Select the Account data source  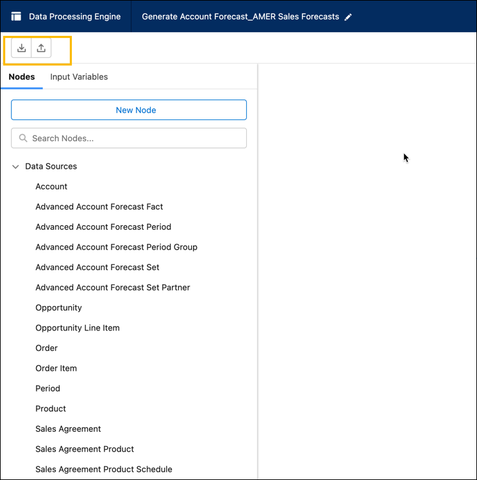(51, 187)
